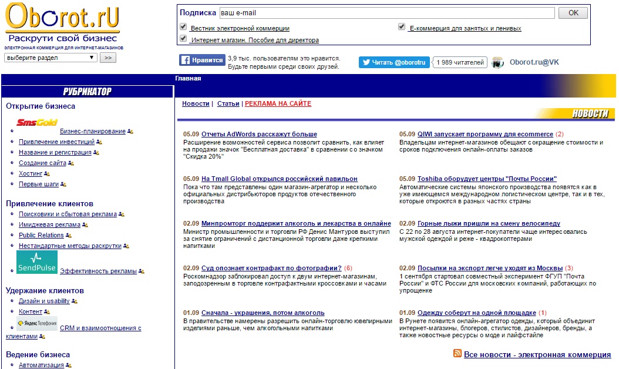Click the people icon beside Нестандартные методы раскрутки
Screen dimensions: 619x369
click(x=126, y=246)
